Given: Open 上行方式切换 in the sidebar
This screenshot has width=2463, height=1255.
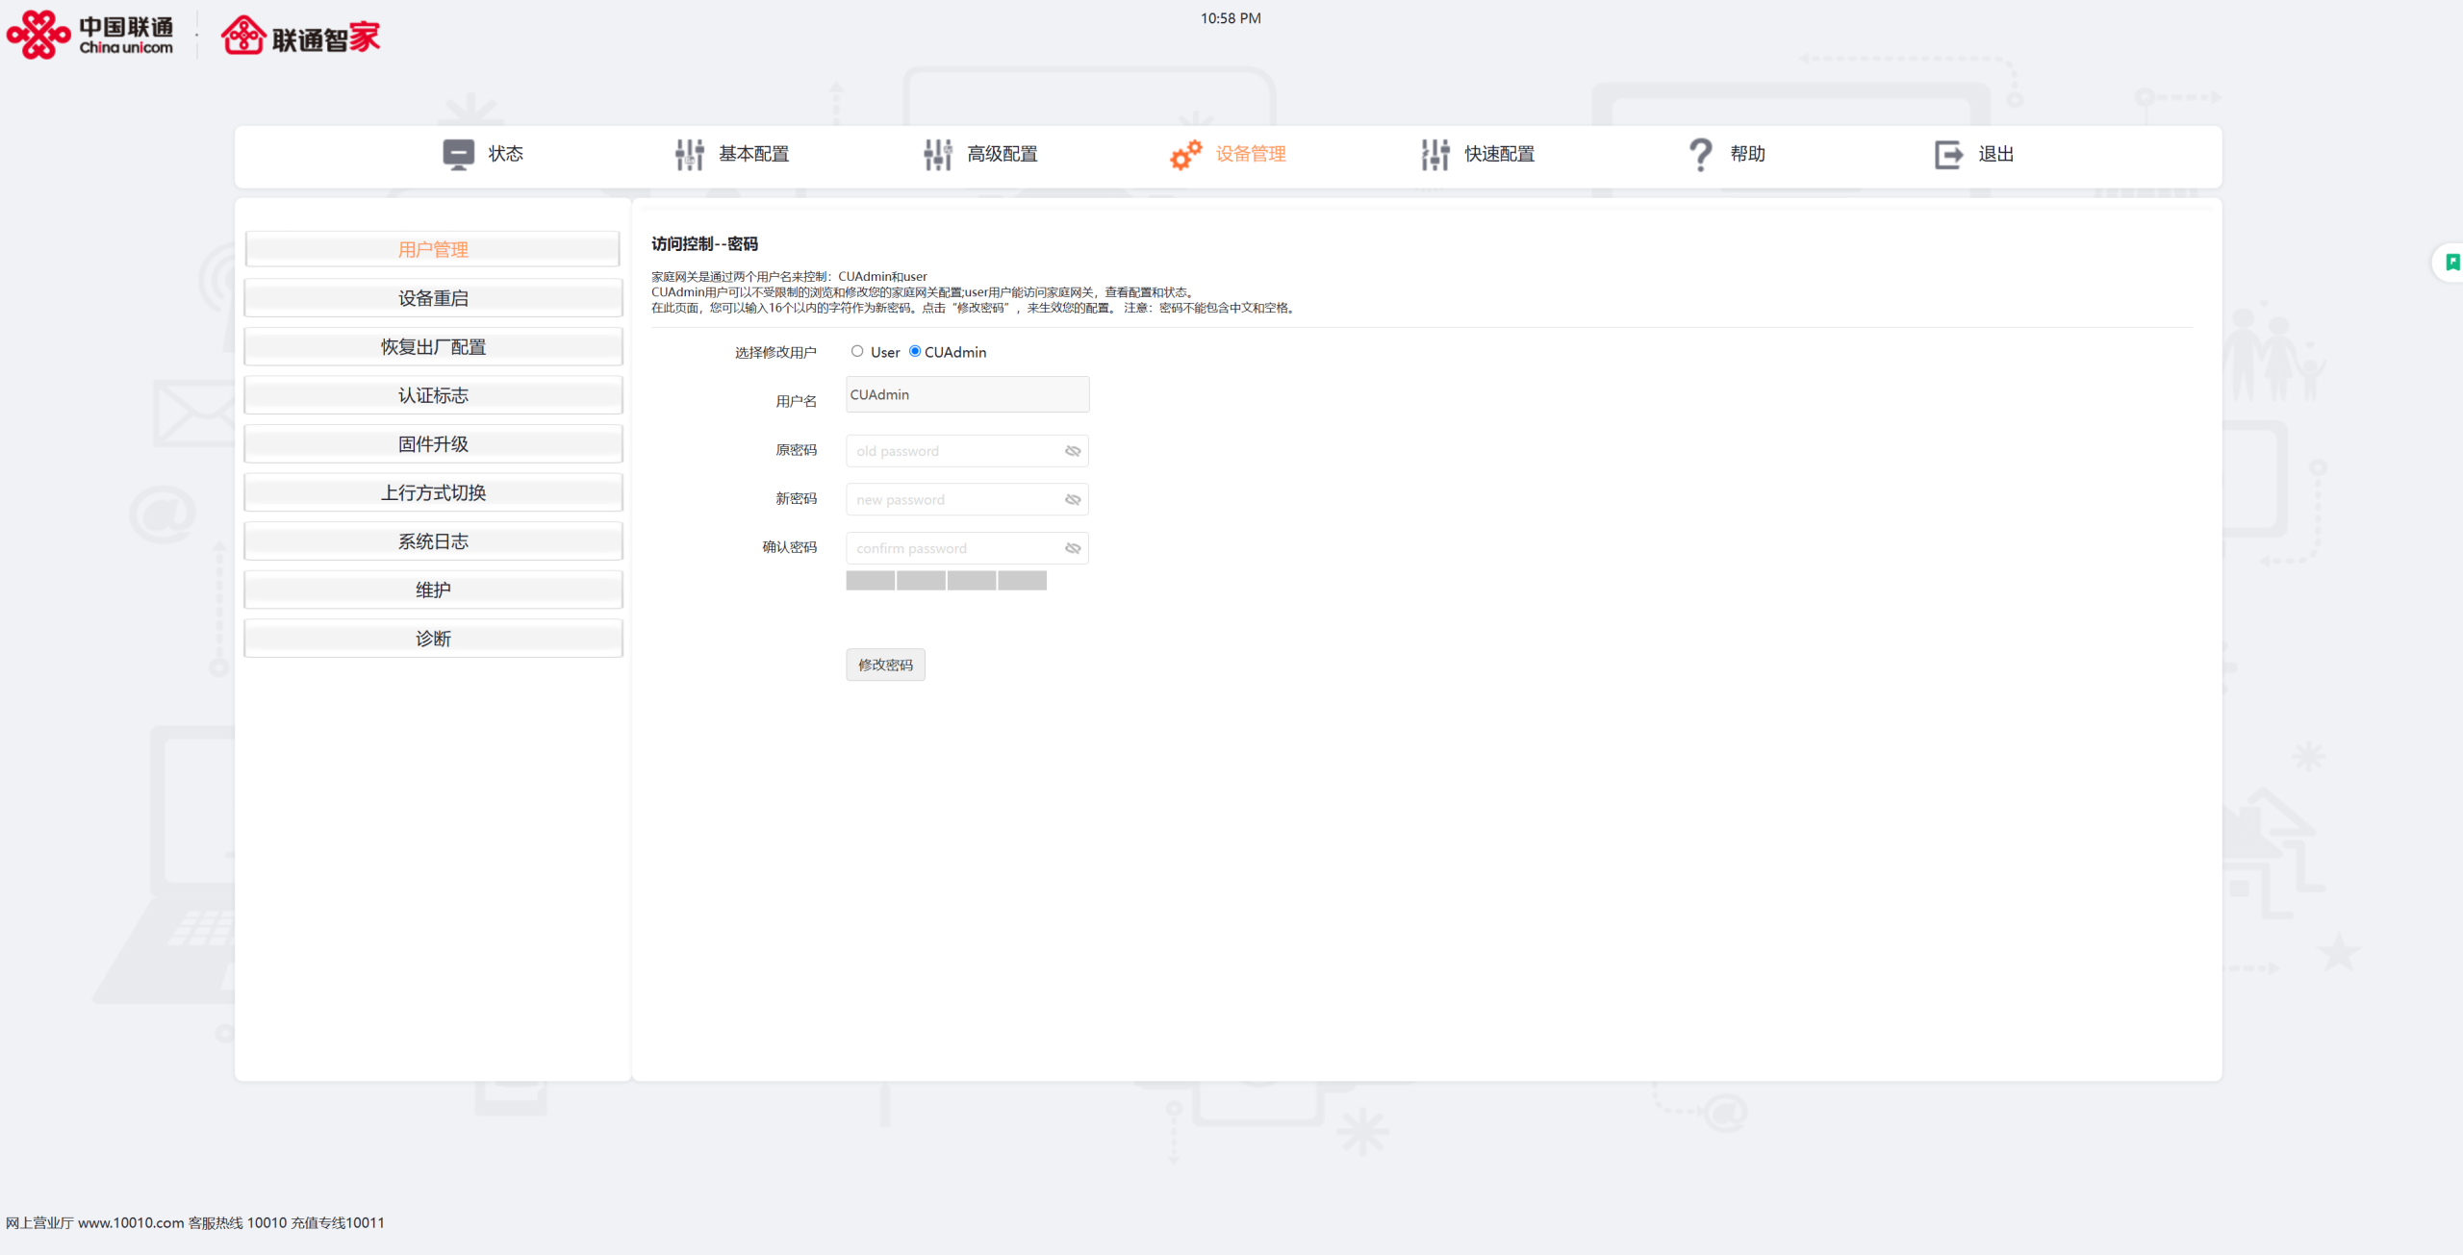Looking at the screenshot, I should (433, 492).
